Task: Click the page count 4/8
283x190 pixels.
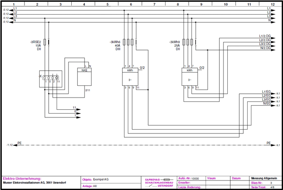Action: click(x=271, y=187)
